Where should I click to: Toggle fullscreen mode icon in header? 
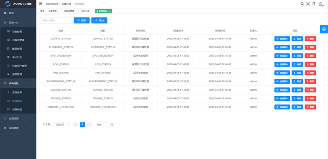308,4
